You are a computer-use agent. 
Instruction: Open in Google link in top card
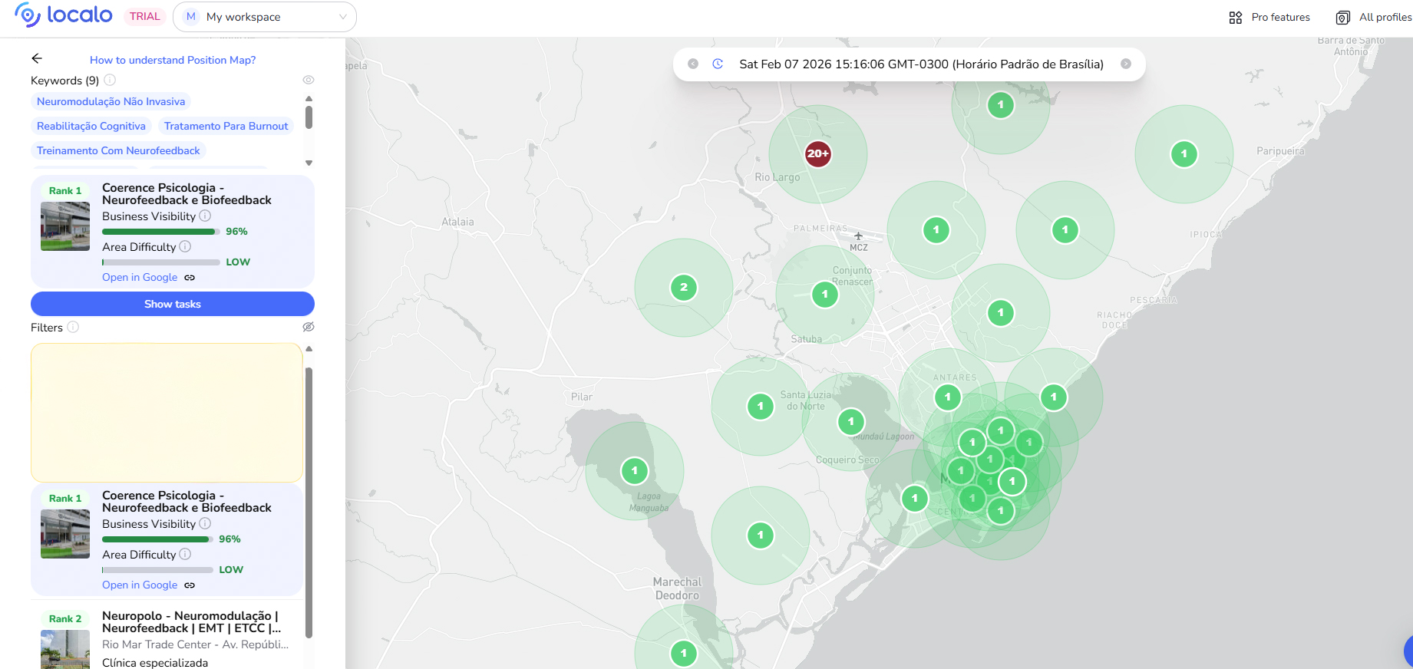(x=140, y=277)
